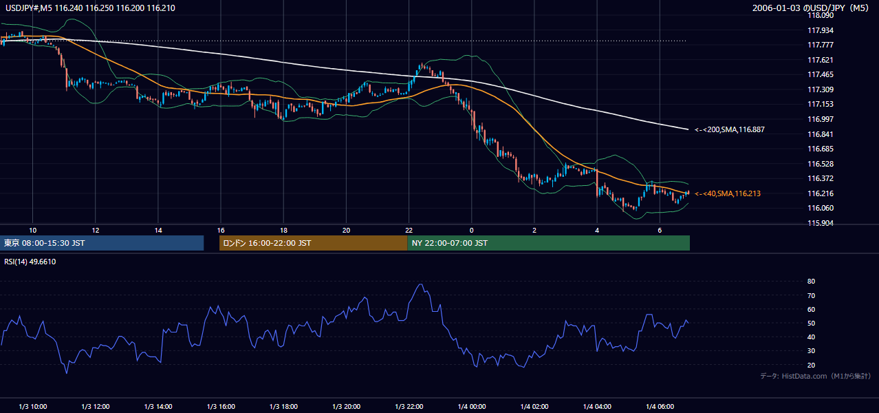Viewport: 879px width, 413px height.
Task: Click RSI axis level 30
Action: 811,351
